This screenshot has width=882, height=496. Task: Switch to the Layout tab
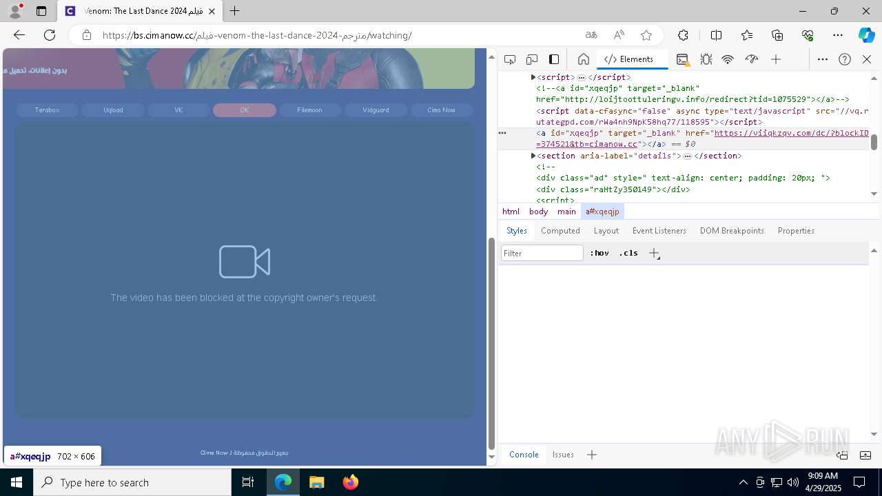point(606,231)
